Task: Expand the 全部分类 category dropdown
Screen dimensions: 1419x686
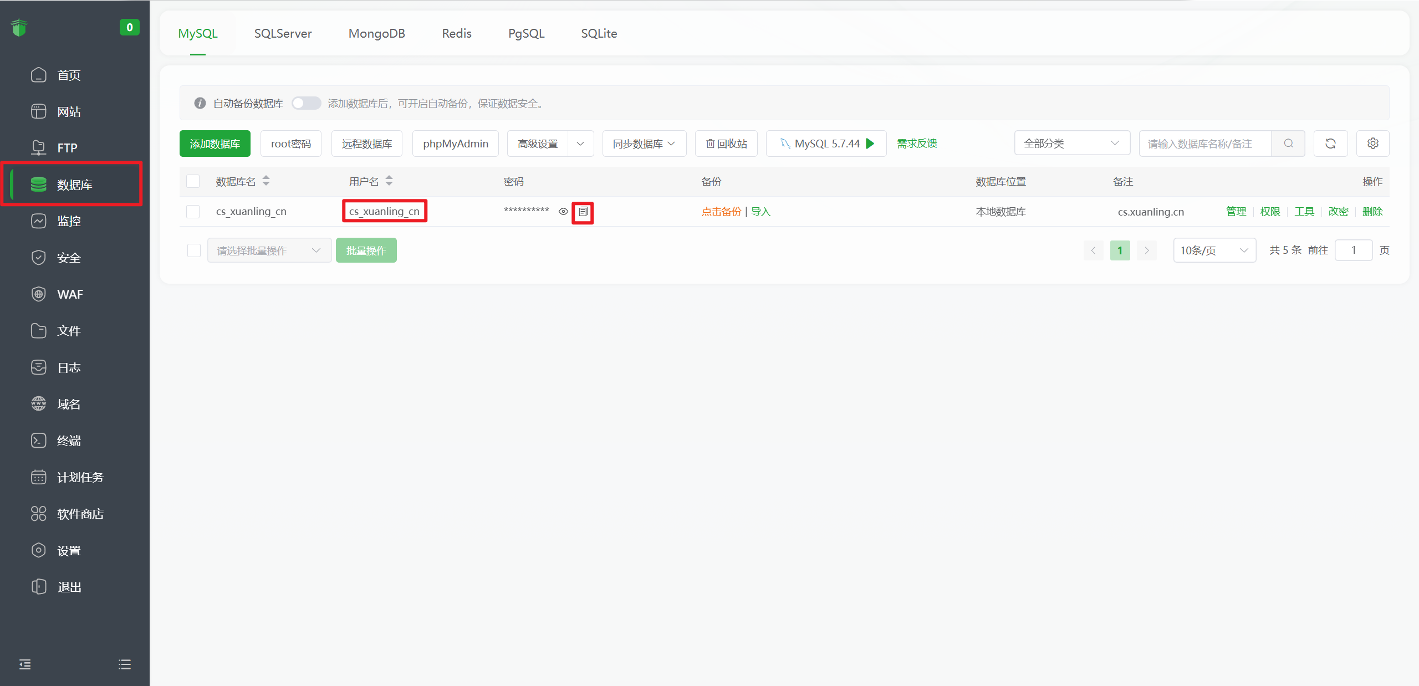Action: [x=1071, y=144]
